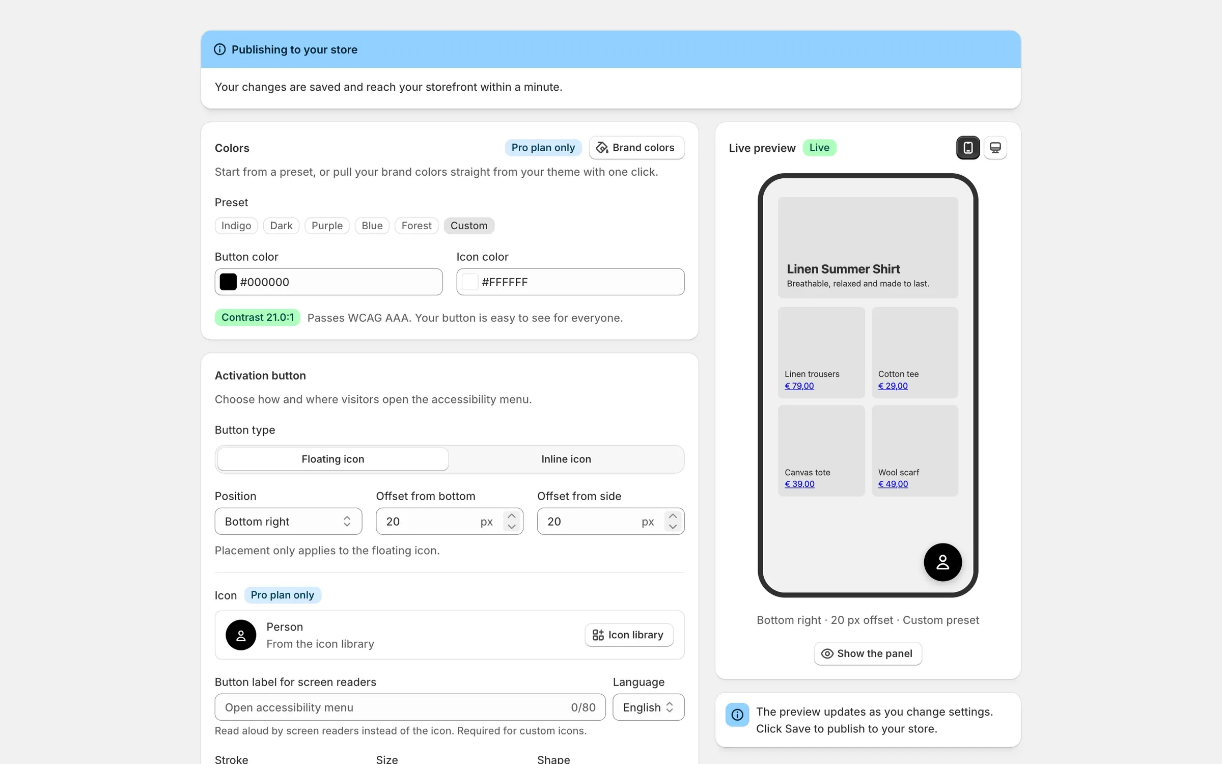Click the info icon beside preview update note
1222x764 pixels.
point(737,715)
